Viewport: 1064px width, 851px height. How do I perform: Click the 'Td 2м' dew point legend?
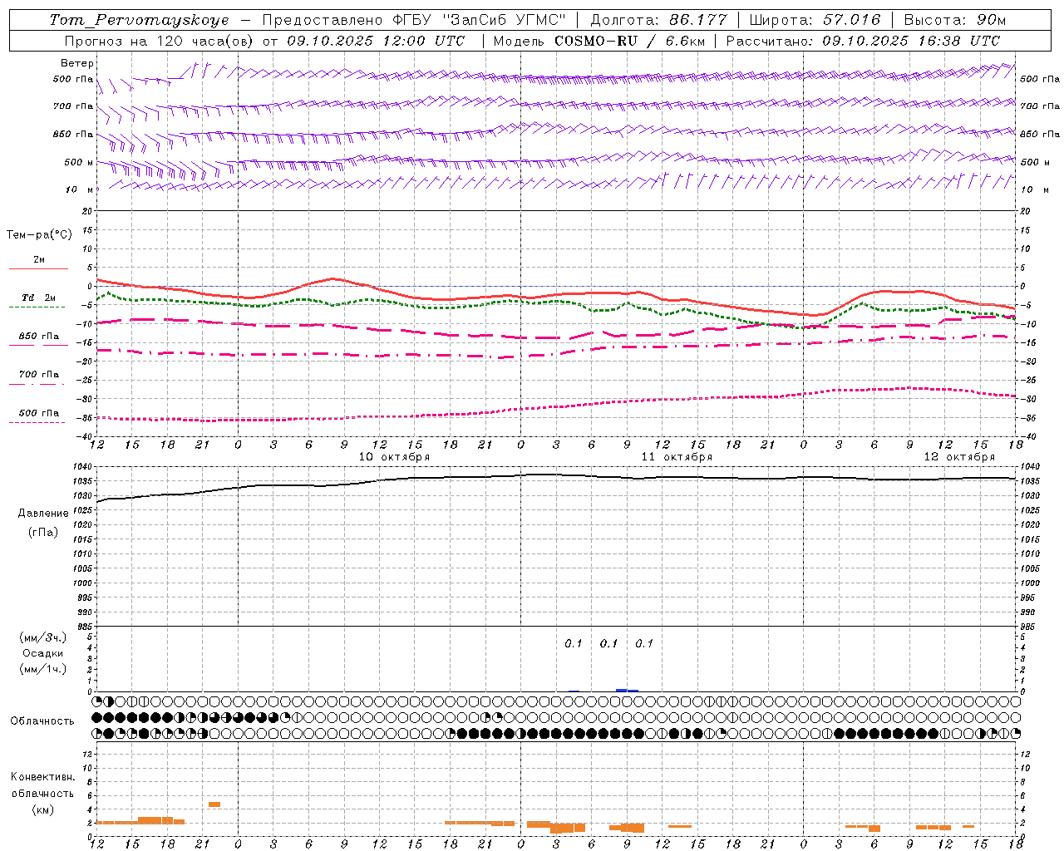[39, 298]
